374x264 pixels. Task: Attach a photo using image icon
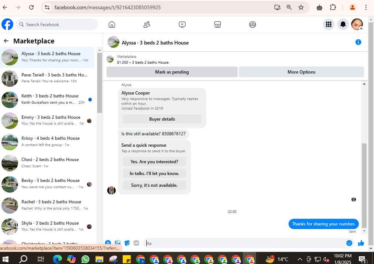(118, 243)
